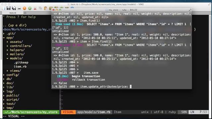Collapse the models folder arrow

point(7,58)
